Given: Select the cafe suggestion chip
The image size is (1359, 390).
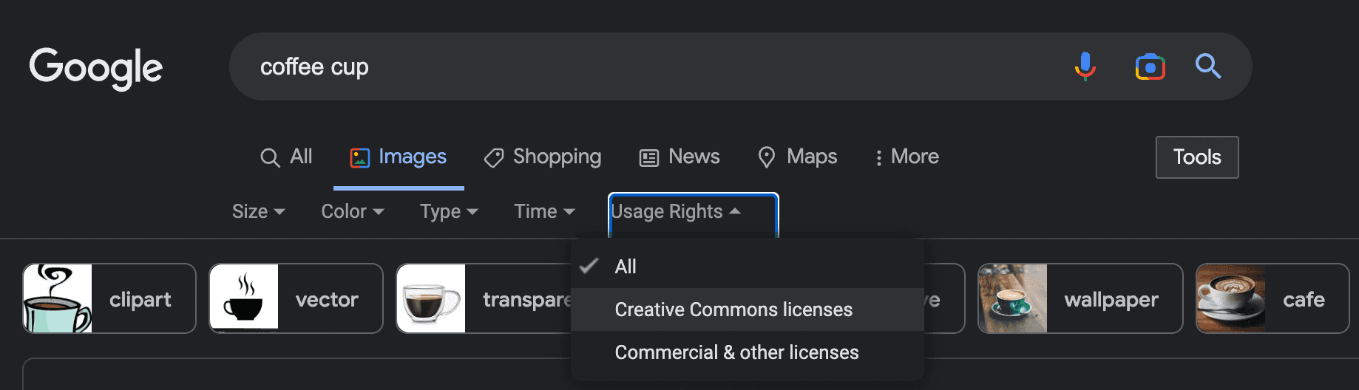Looking at the screenshot, I should (x=1272, y=298).
